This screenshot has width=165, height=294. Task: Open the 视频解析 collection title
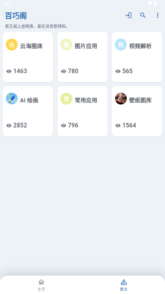(140, 46)
